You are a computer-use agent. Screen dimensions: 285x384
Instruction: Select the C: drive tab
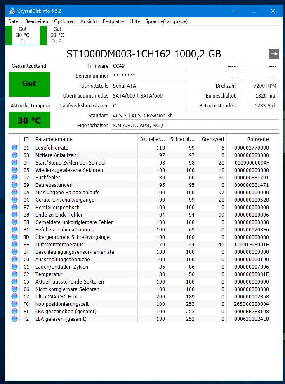[x=23, y=35]
